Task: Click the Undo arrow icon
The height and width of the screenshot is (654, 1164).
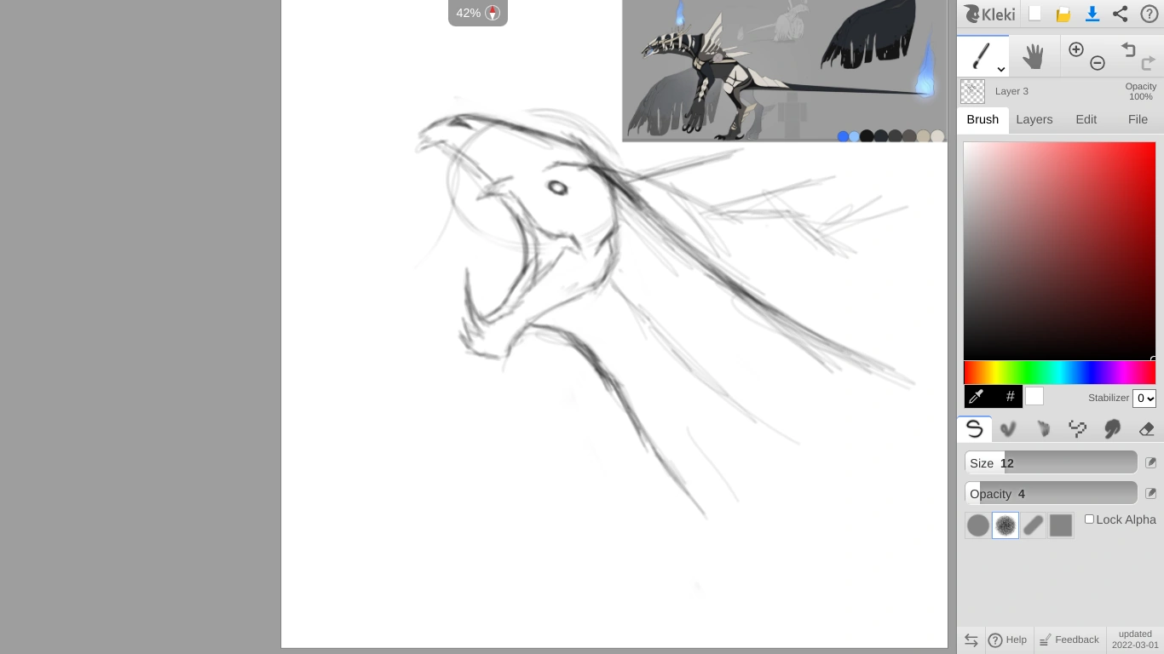Action: (1129, 49)
